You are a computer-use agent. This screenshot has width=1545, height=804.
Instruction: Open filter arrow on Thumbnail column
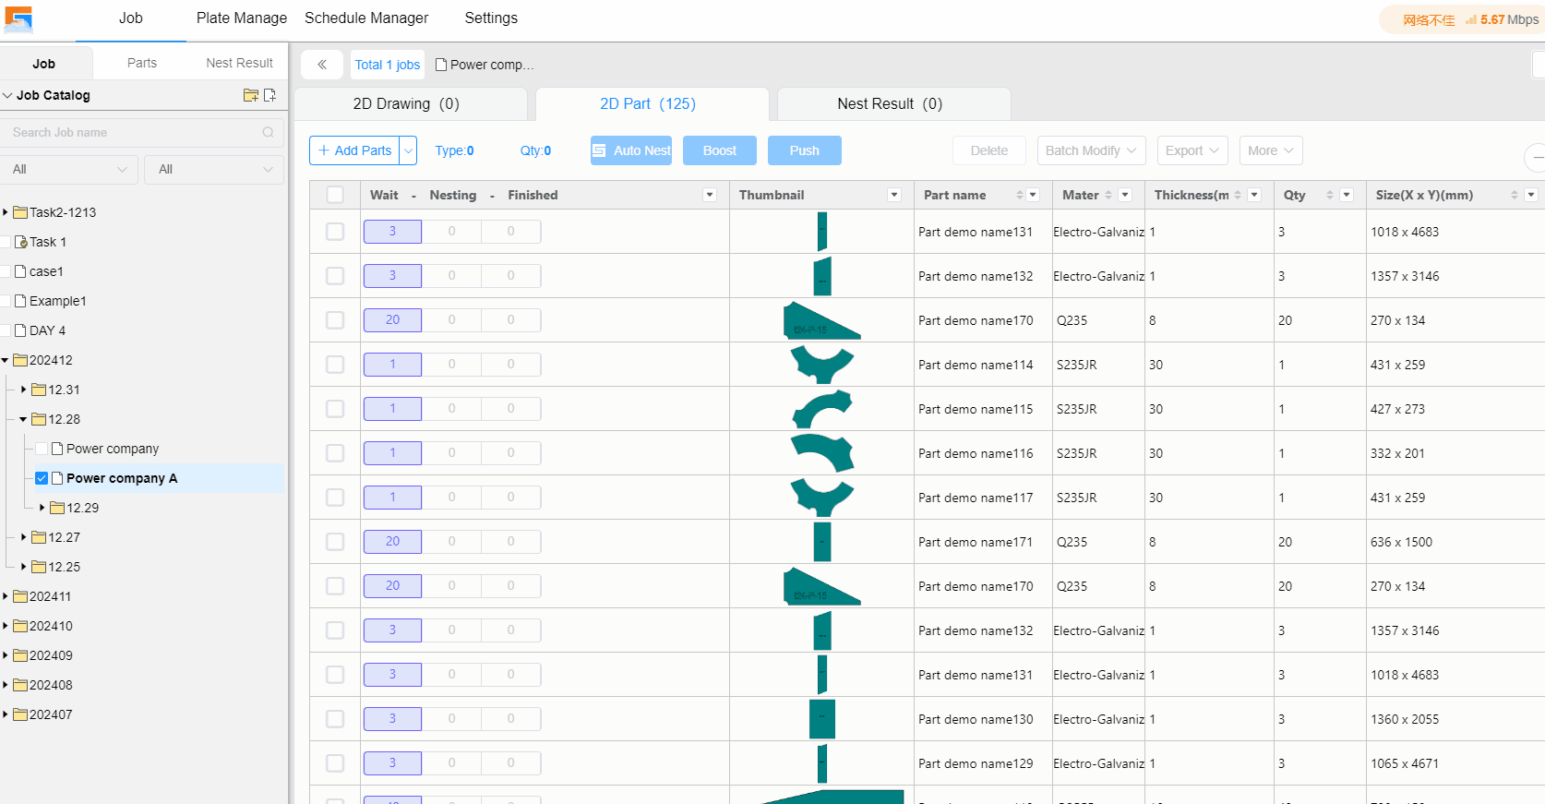point(893,195)
